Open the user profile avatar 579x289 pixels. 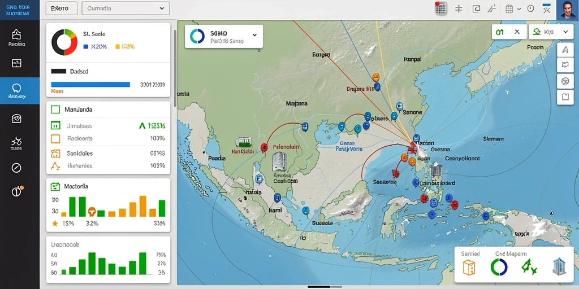(568, 10)
